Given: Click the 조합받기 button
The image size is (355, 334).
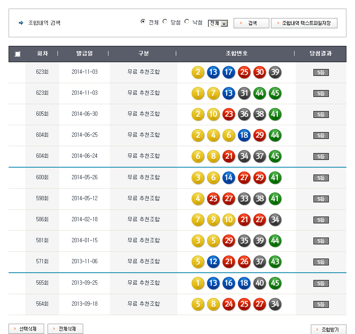Looking at the screenshot, I should [328, 329].
